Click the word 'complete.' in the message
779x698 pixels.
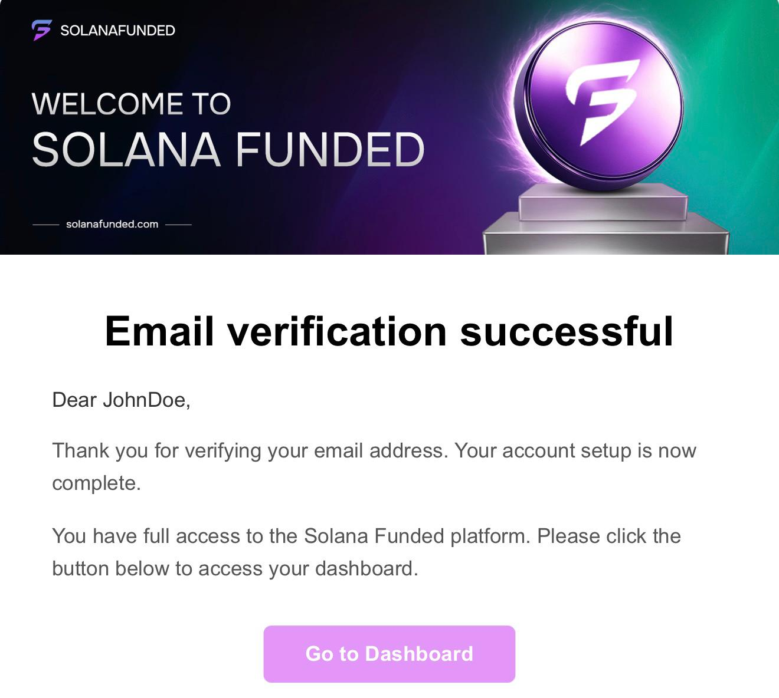(96, 483)
